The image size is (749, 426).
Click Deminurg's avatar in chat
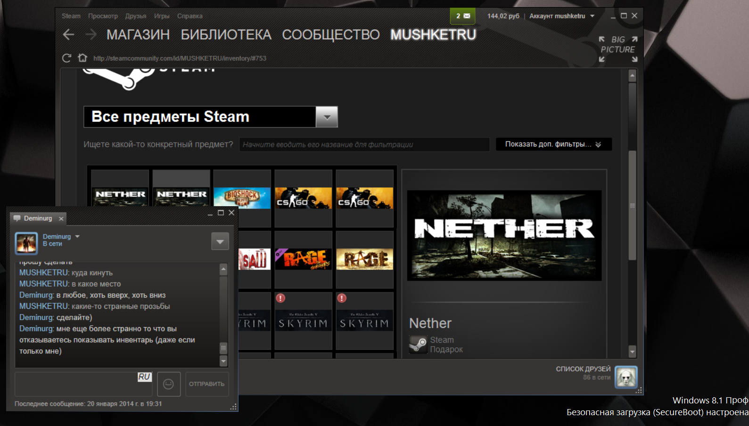click(x=26, y=243)
